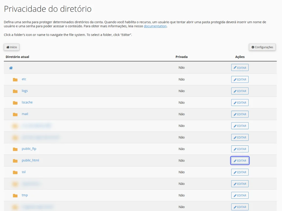Open the public_ftp folder icon

(15, 149)
